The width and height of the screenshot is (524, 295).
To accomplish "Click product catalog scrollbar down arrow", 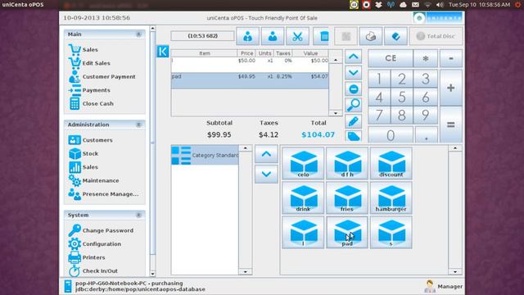I will pos(455,271).
